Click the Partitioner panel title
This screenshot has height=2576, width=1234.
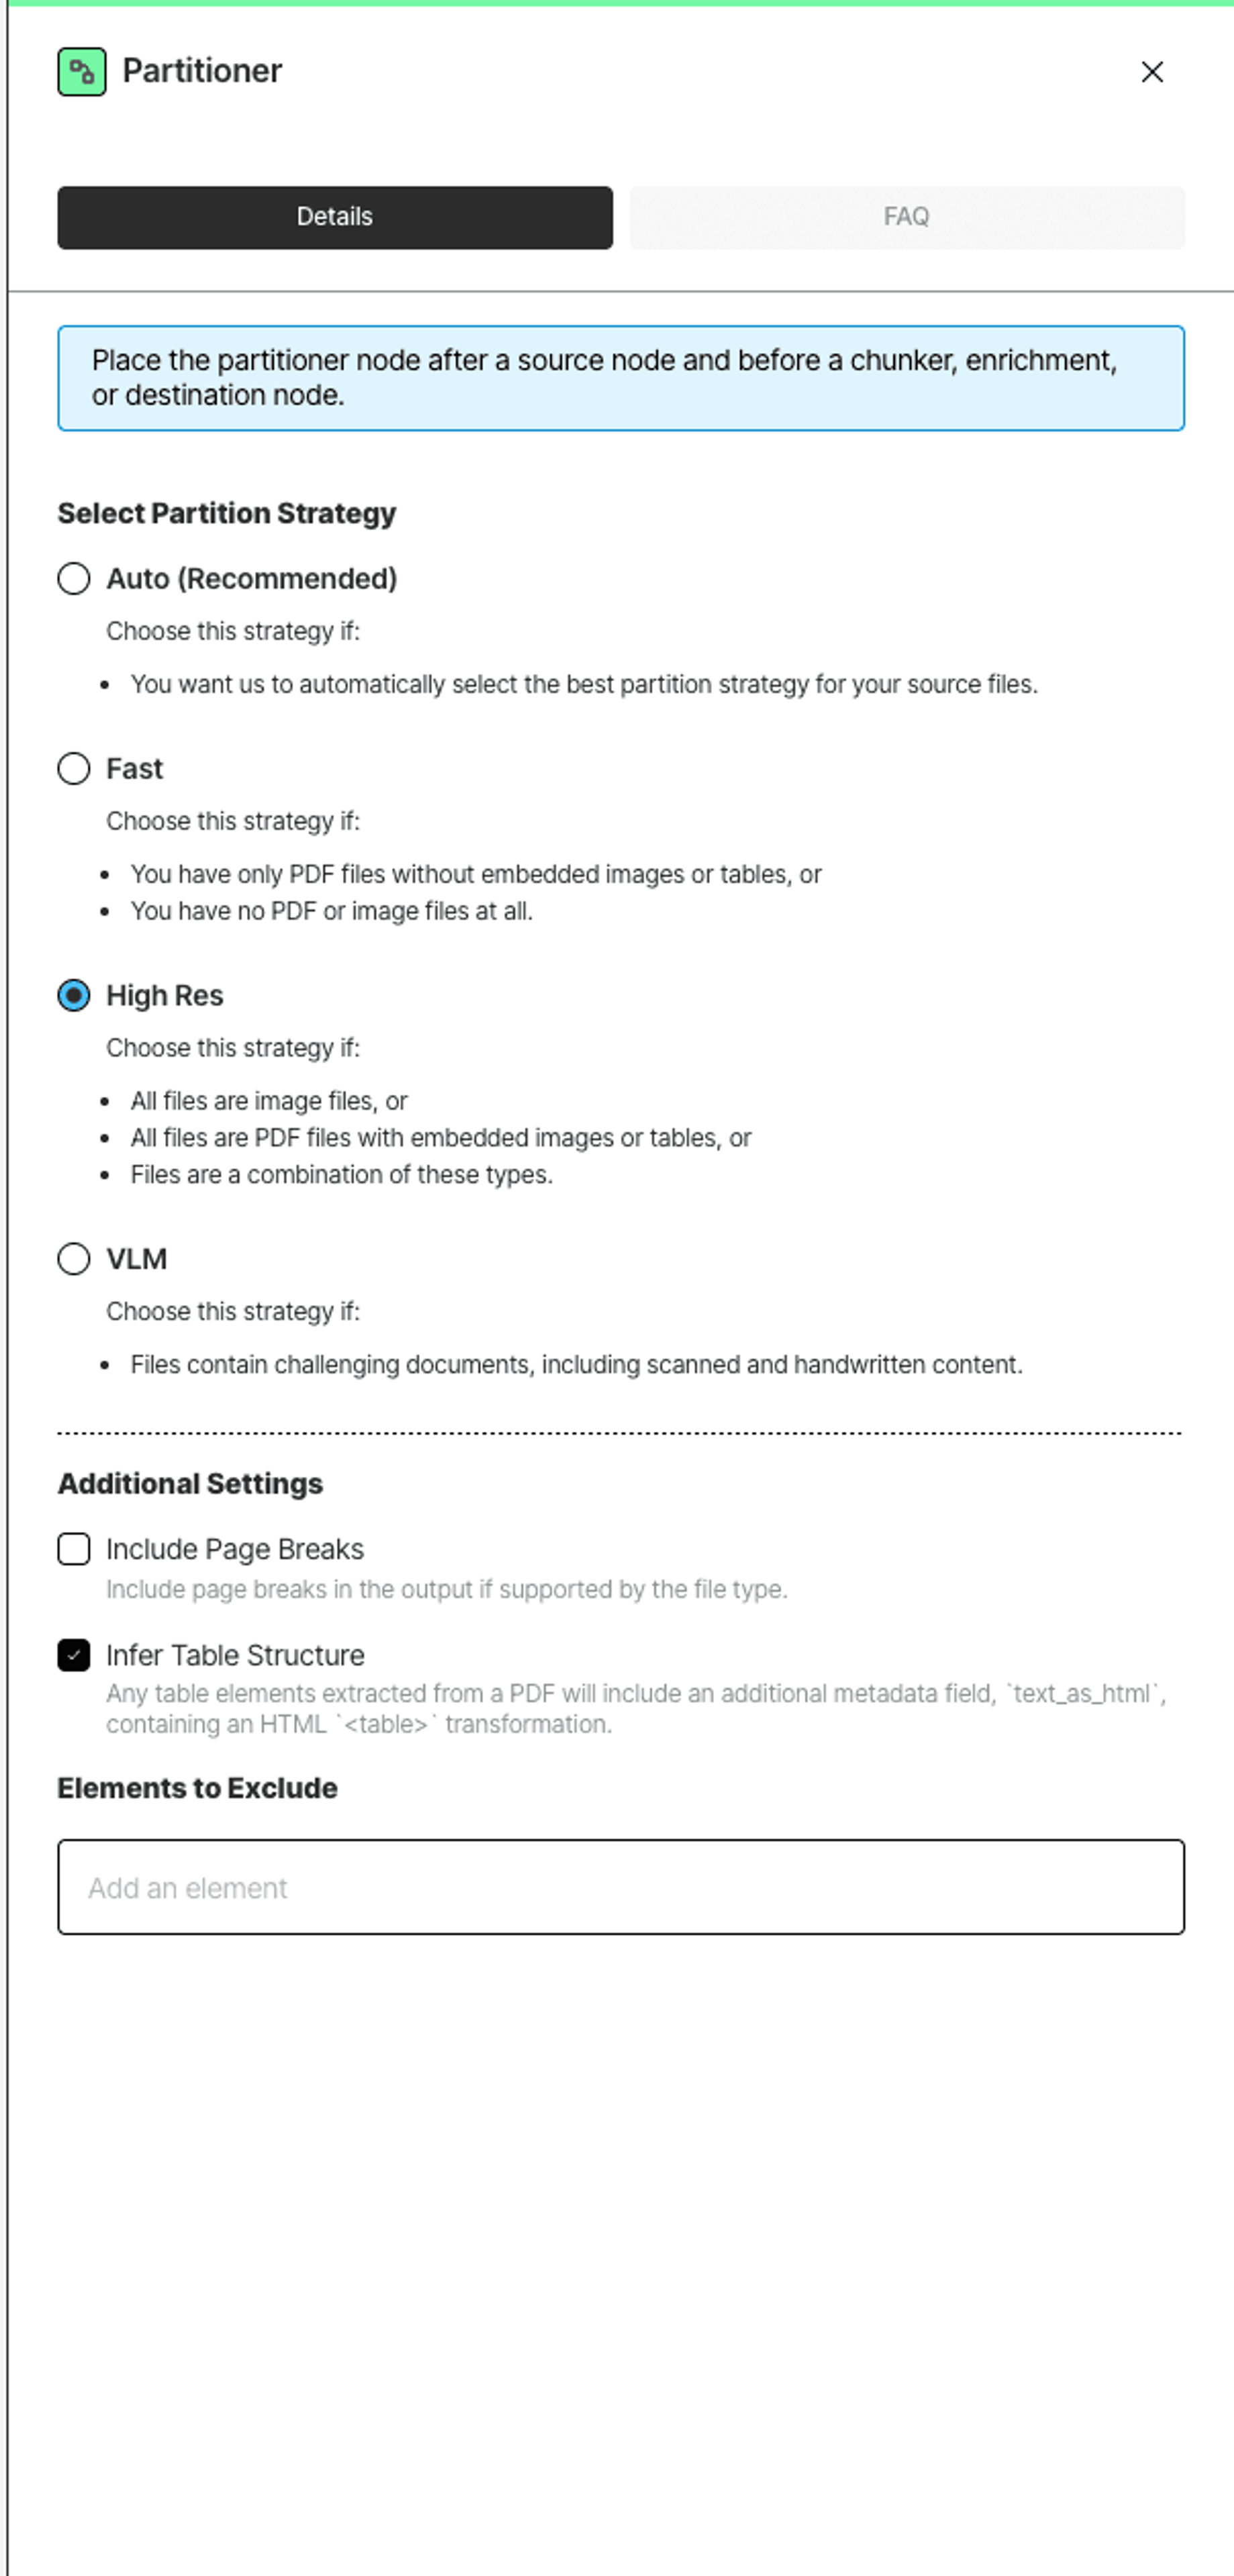pos(202,71)
